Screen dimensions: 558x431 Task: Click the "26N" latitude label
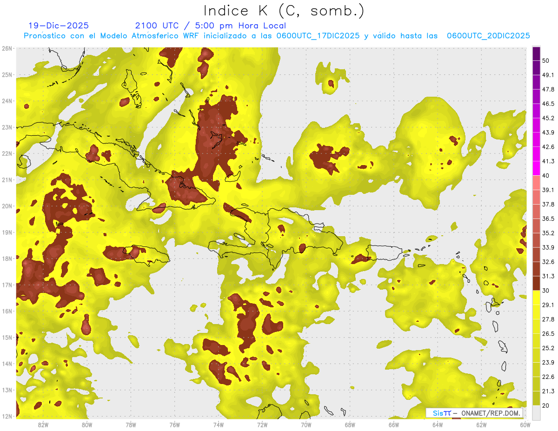[x=7, y=48]
